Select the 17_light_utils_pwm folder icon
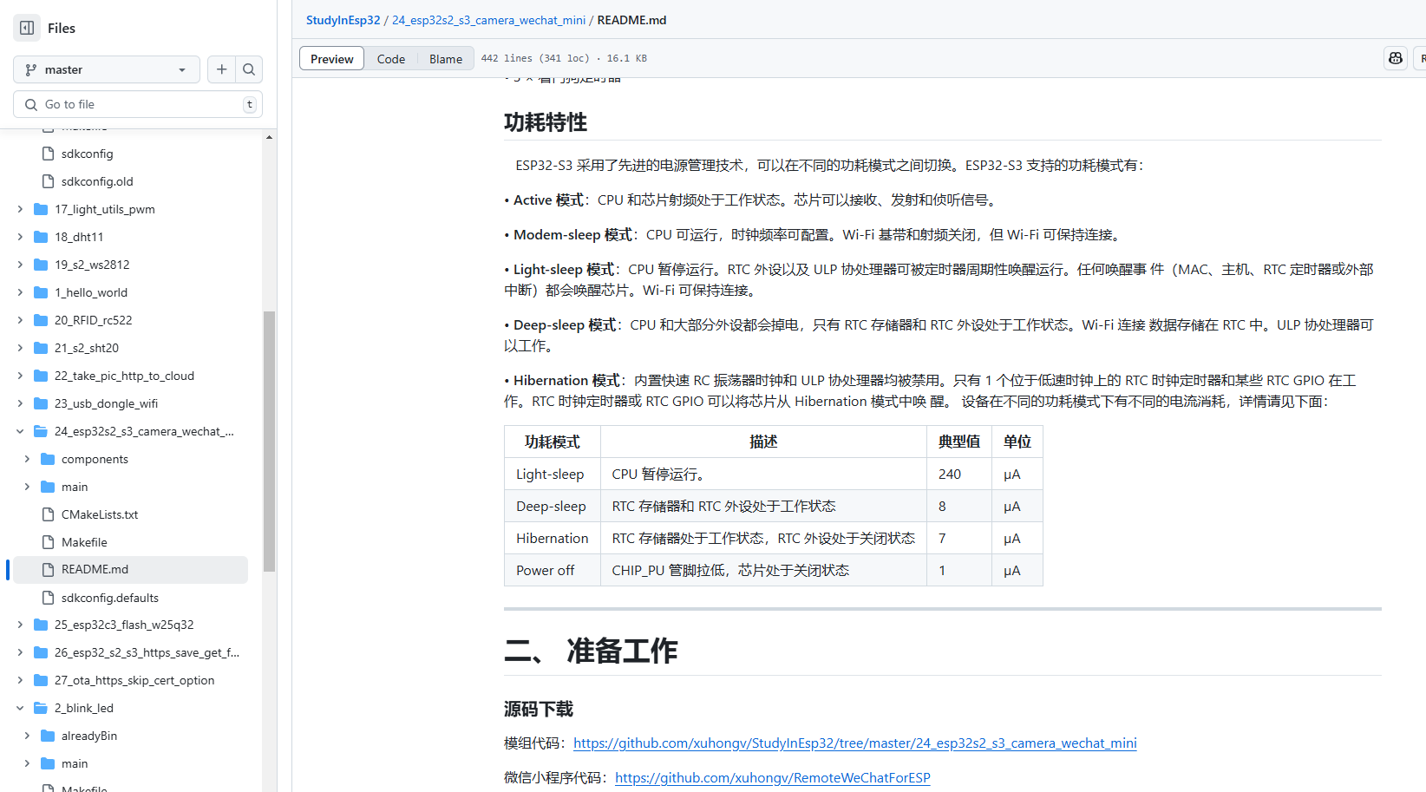 tap(41, 209)
